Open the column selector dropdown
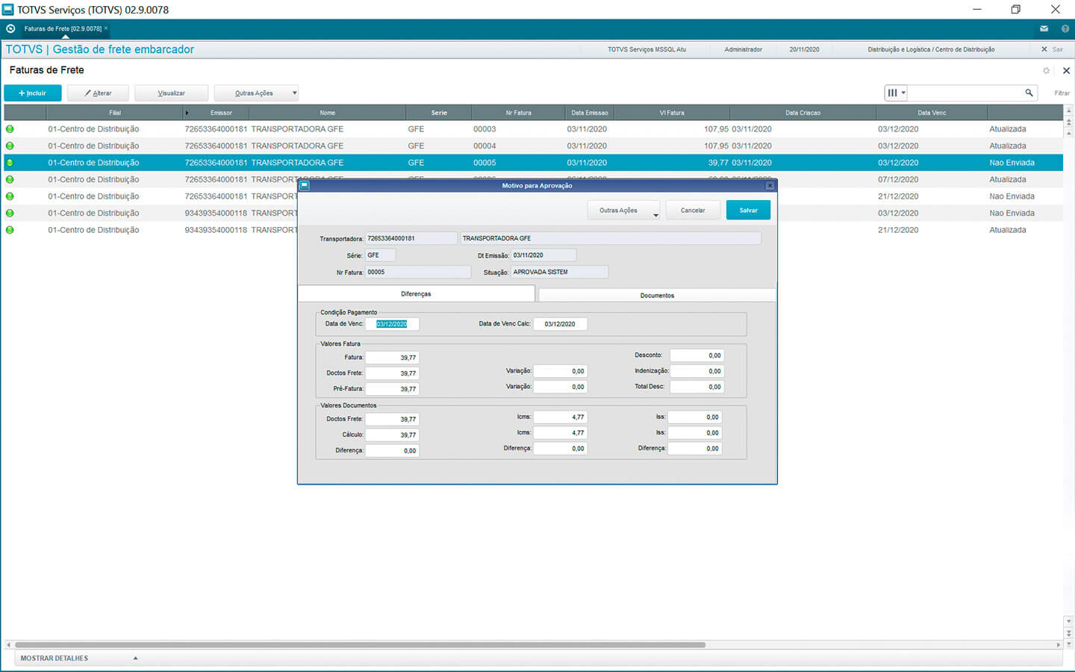This screenshot has width=1075, height=672. (x=896, y=93)
